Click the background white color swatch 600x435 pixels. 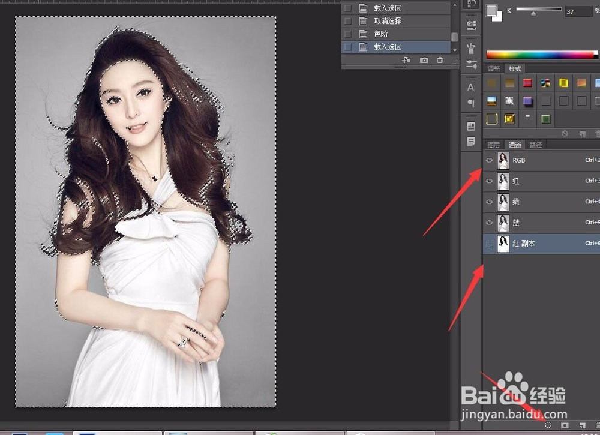coord(499,17)
